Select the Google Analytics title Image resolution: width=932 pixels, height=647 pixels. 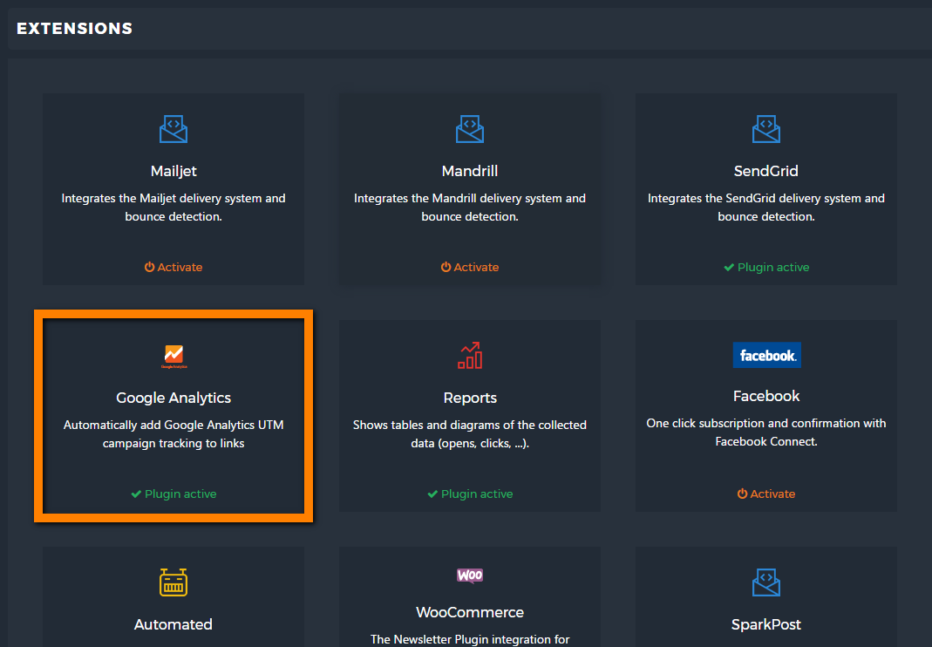click(x=173, y=398)
